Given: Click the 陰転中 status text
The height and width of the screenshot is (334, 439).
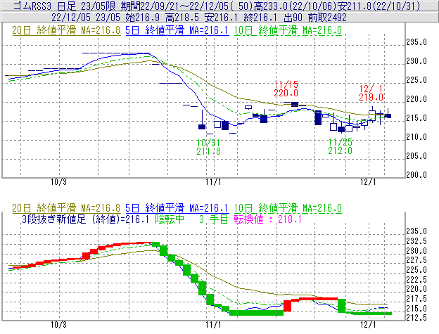Looking at the screenshot, I should point(170,219).
